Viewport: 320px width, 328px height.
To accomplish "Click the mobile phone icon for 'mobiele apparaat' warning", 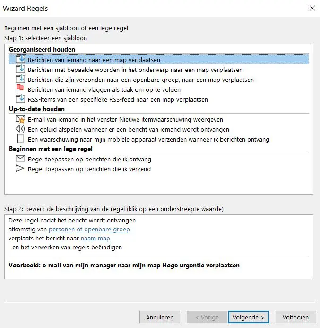I will pyautogui.click(x=20, y=139).
